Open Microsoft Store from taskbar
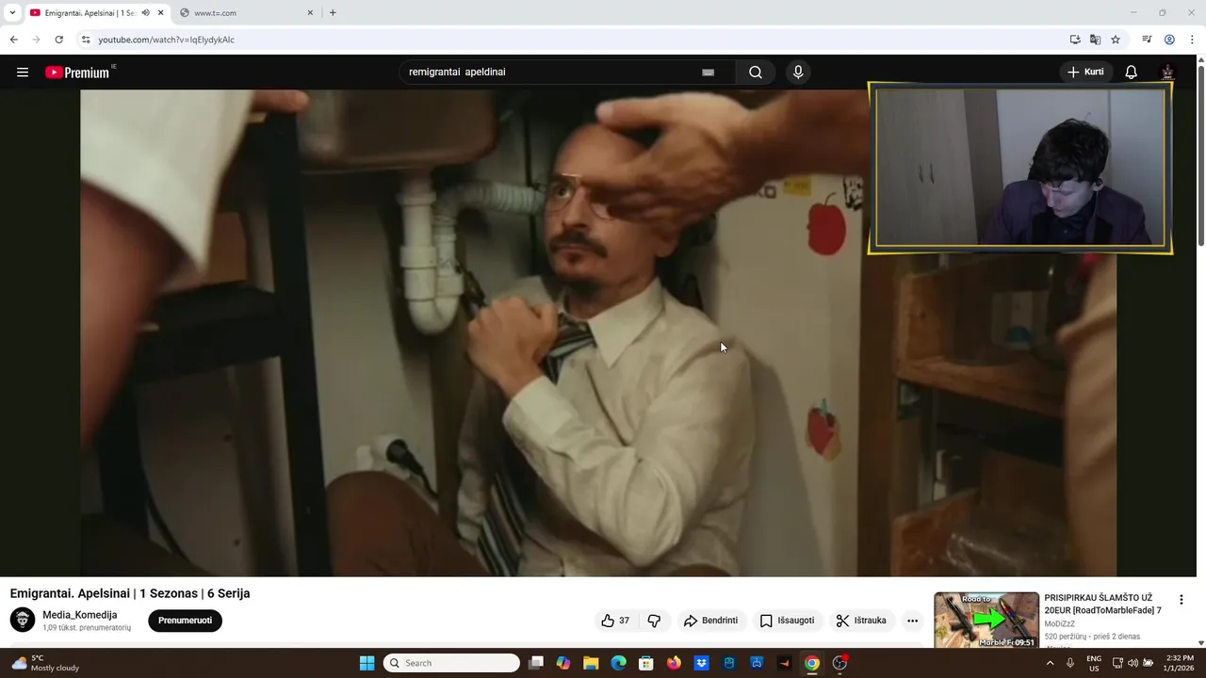 point(645,663)
